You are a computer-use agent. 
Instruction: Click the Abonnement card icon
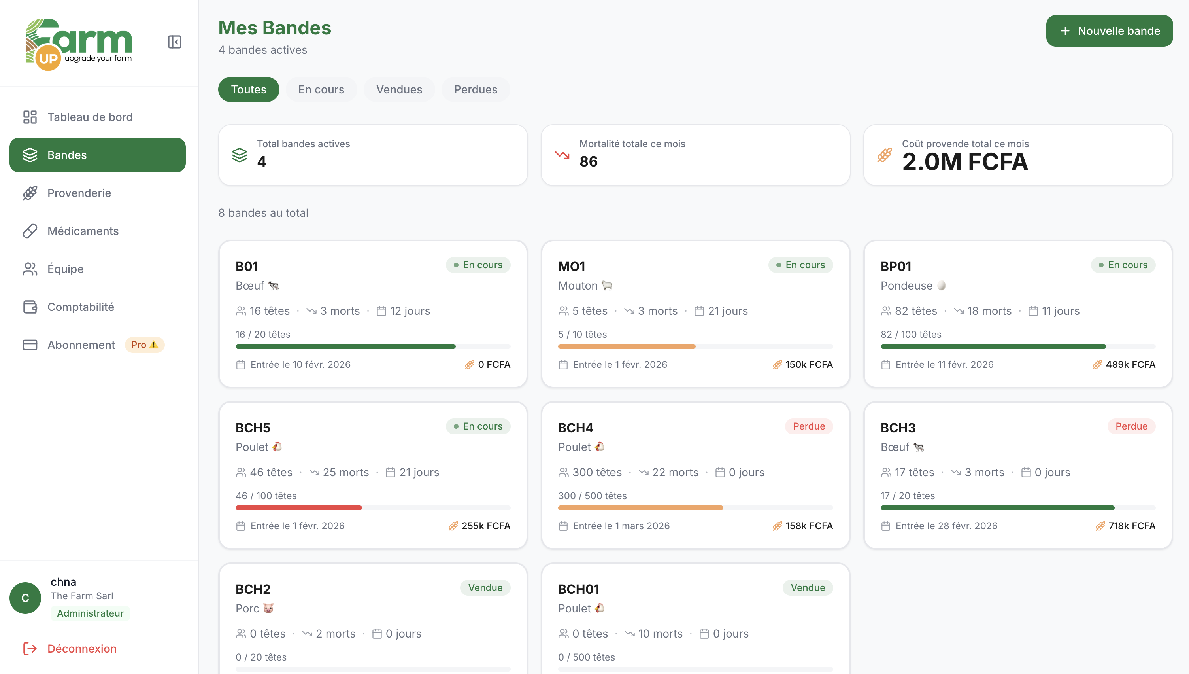[x=30, y=345]
